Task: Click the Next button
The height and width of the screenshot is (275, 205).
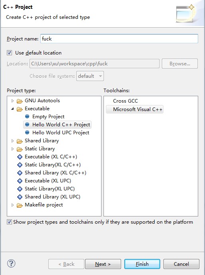Action: click(x=103, y=264)
